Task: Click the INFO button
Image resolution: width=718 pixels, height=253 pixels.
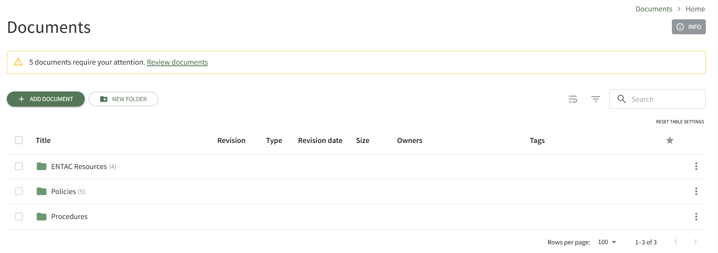Action: click(689, 27)
